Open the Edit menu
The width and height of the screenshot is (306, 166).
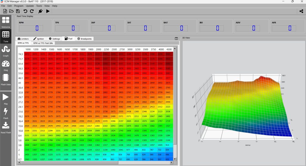(x=10, y=6)
